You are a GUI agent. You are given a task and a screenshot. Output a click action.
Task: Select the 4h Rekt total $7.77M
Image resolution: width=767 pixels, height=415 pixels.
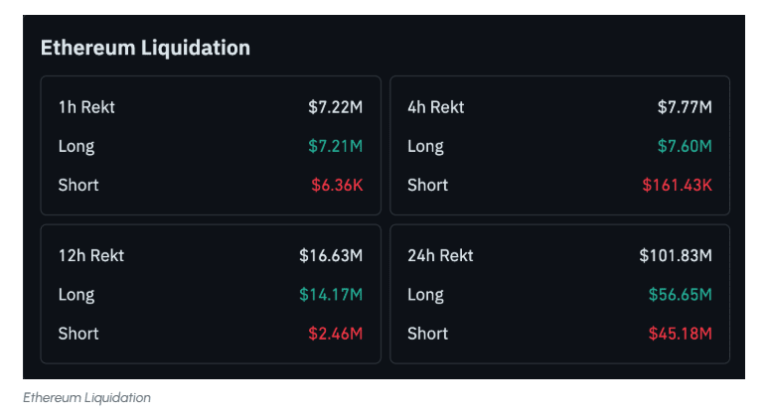pos(685,107)
